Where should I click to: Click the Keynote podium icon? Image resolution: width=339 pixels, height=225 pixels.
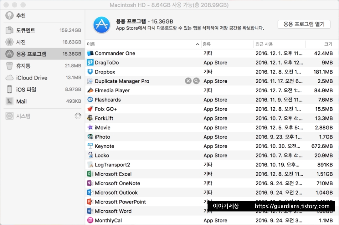[x=90, y=146]
